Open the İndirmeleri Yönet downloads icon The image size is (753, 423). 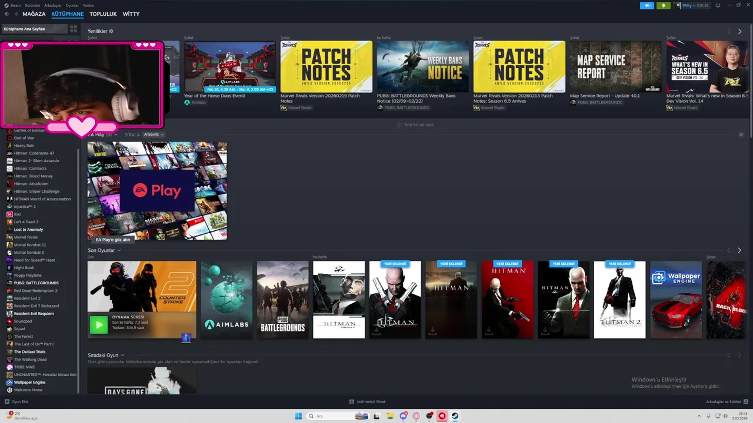click(352, 402)
